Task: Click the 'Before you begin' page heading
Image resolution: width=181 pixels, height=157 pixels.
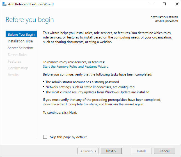Action: pyautogui.click(x=30, y=20)
